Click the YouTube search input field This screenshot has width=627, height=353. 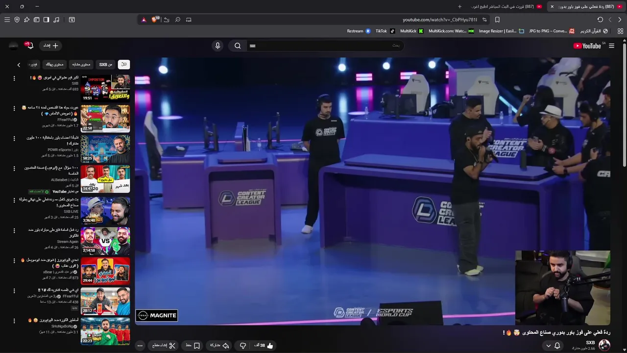pos(326,46)
